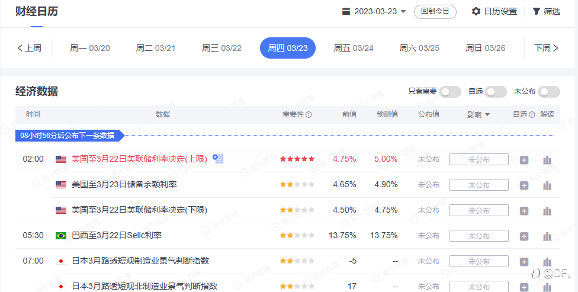Toggle the 未公布 switch
Screen dimensions: 578x292
tap(548, 92)
